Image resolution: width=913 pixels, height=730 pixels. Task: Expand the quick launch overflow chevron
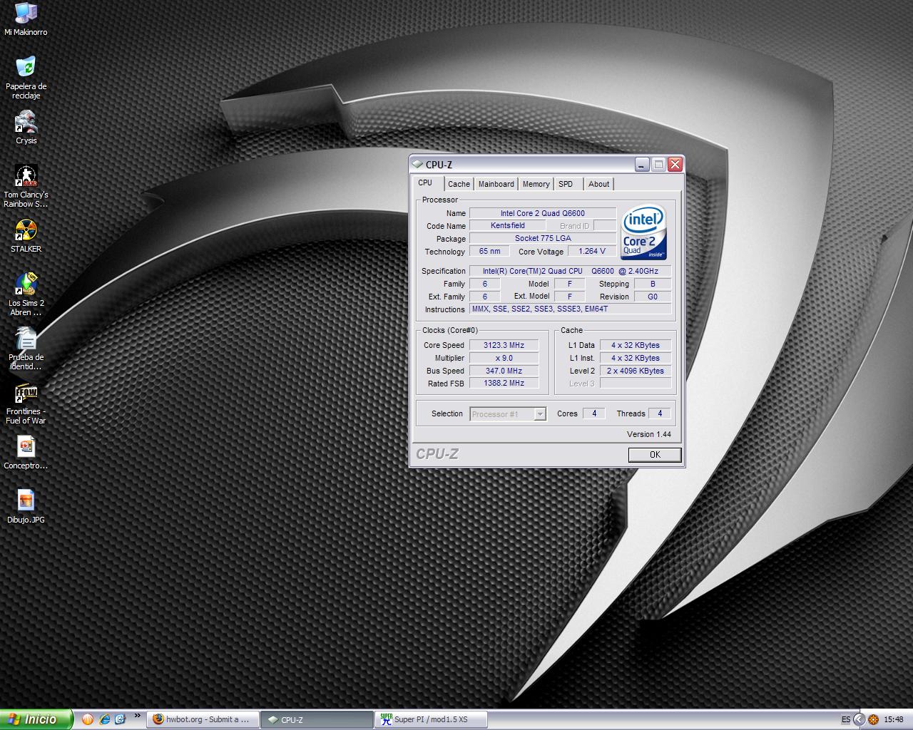[137, 717]
